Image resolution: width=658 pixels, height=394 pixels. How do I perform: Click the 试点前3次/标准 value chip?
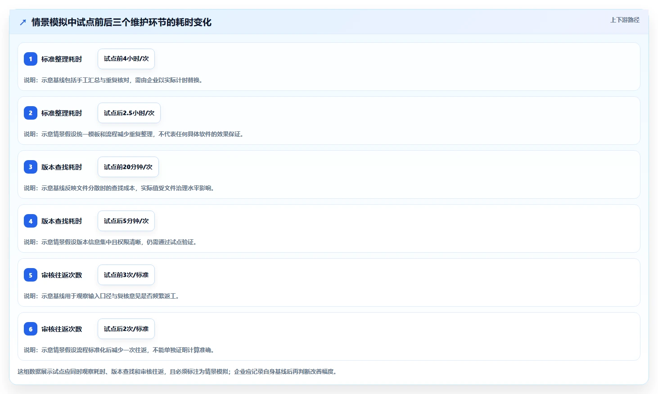(126, 275)
